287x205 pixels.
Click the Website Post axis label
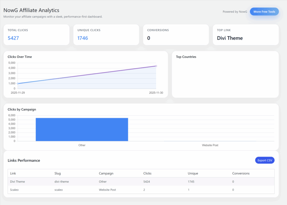(210, 145)
